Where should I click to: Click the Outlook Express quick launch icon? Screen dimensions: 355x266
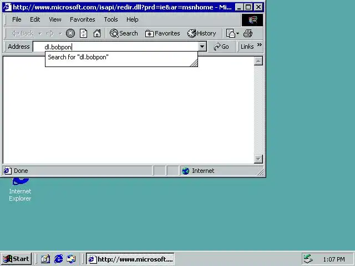(72, 259)
